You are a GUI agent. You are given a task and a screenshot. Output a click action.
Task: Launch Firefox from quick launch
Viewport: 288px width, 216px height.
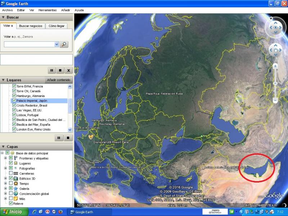coord(60,212)
